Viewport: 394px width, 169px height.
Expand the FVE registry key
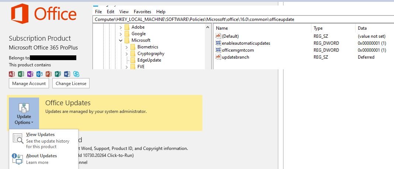(127, 67)
